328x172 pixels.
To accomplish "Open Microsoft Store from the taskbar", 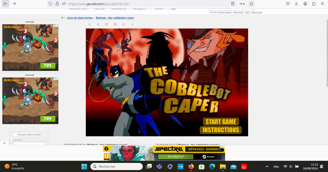I will pyautogui.click(x=201, y=167).
